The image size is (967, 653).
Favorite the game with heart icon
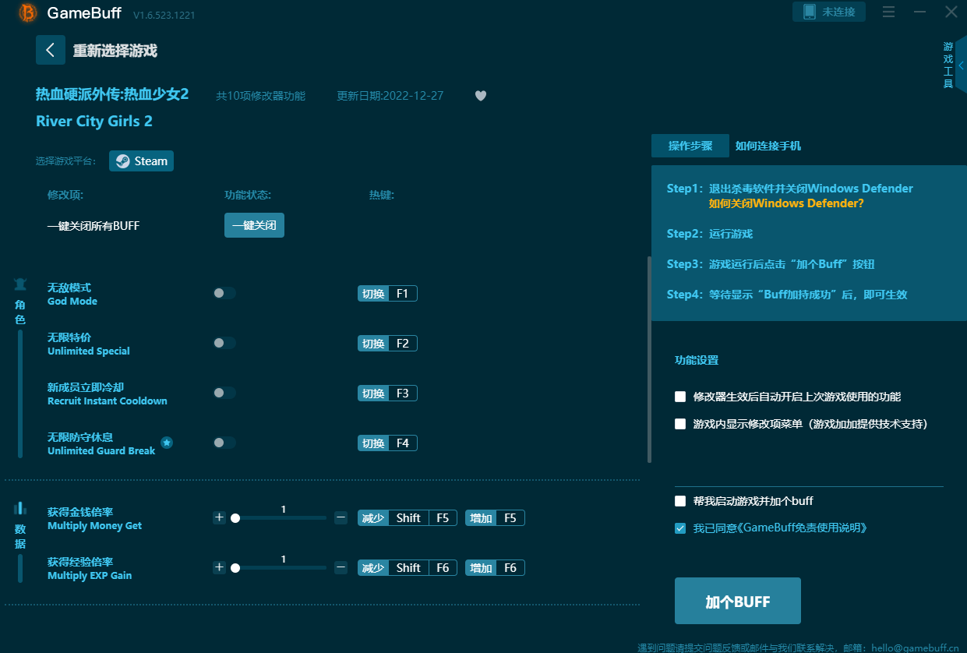coord(481,96)
